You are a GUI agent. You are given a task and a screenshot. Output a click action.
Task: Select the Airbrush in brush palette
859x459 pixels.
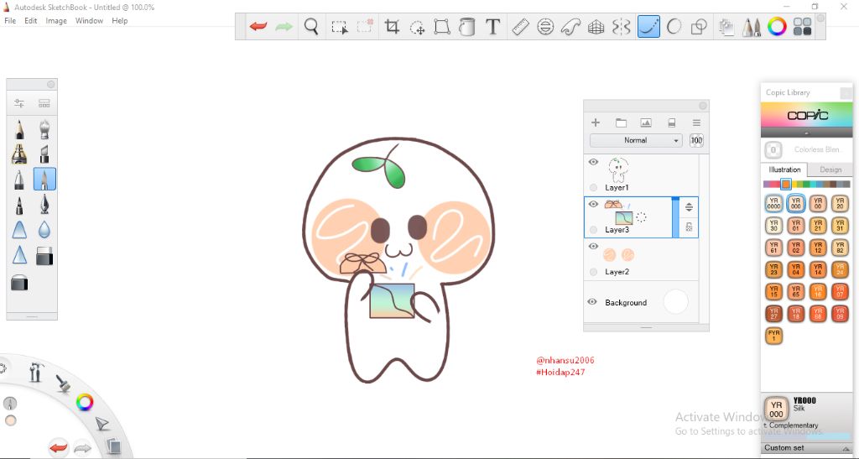tap(44, 130)
